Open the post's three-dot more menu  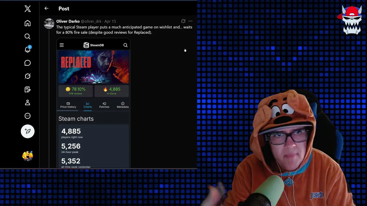(x=190, y=21)
